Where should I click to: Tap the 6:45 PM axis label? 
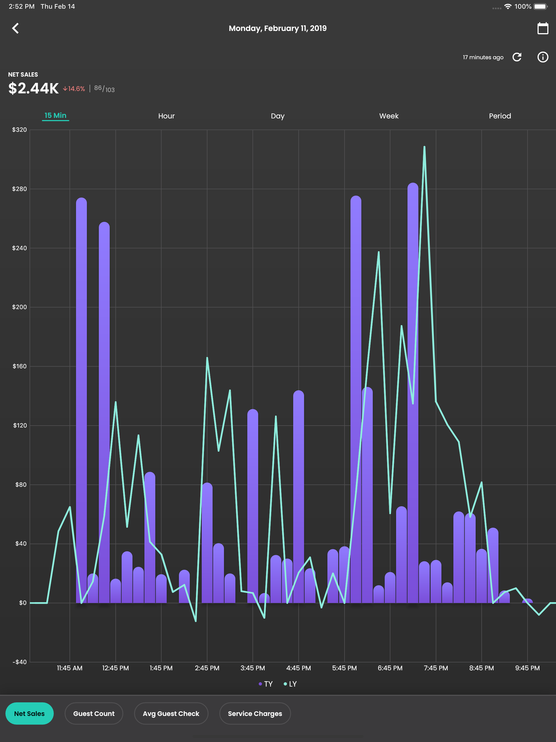point(390,668)
